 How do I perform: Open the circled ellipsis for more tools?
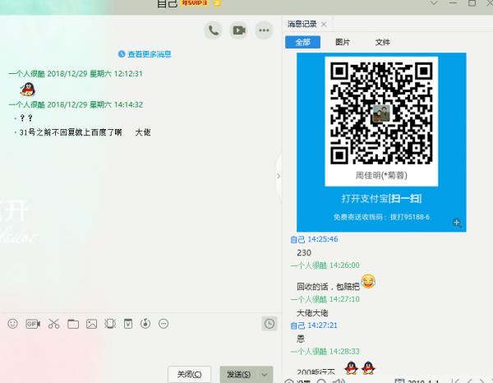click(x=164, y=324)
